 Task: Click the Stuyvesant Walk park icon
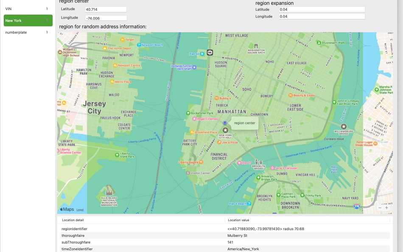coord(319,43)
